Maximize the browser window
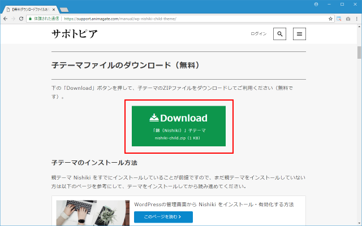This screenshot has width=362, height=226. 342,4
